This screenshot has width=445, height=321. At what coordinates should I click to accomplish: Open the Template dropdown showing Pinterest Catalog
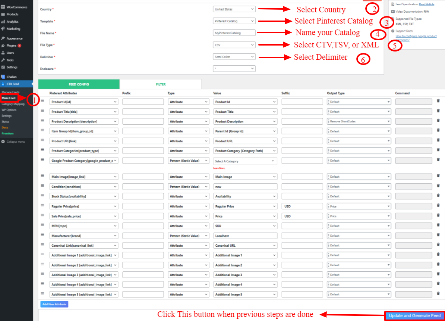pyautogui.click(x=234, y=21)
